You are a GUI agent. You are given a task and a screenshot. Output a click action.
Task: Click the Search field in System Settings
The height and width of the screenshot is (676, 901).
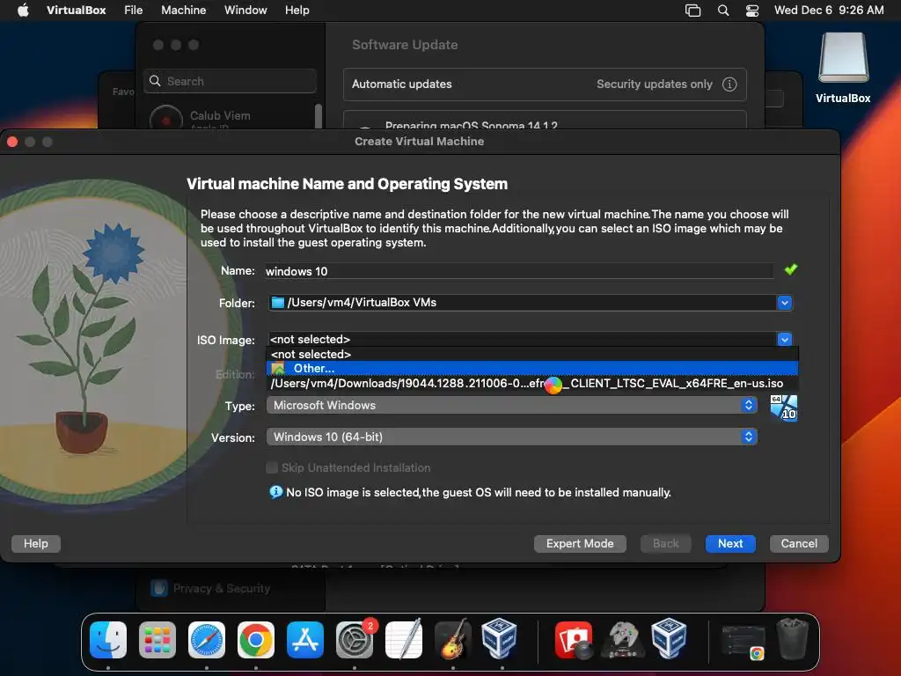coord(230,81)
